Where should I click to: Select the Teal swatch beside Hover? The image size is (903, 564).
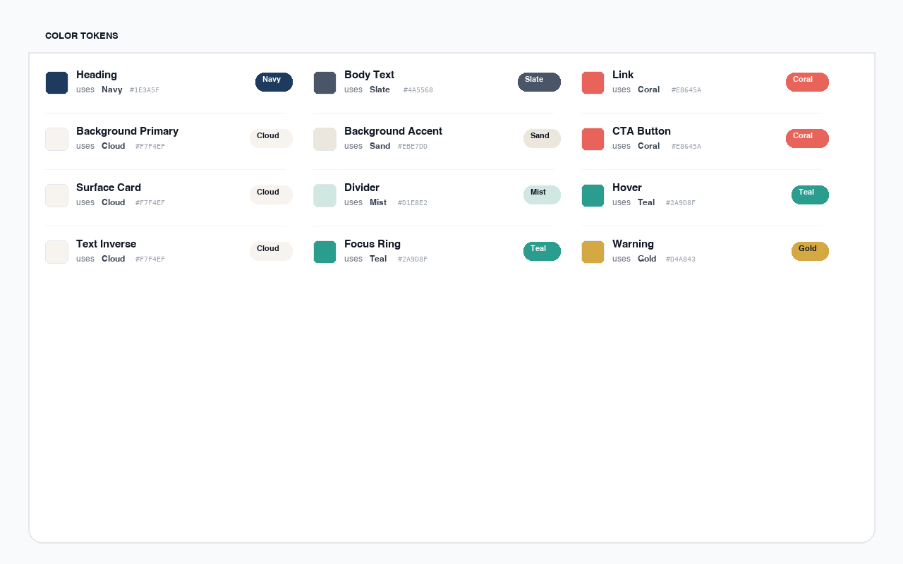593,195
